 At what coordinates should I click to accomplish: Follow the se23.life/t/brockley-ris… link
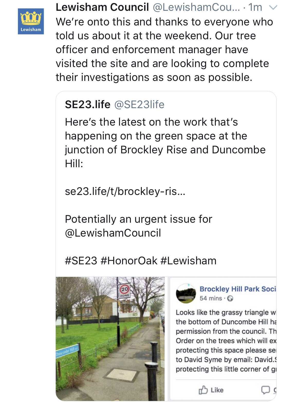point(125,191)
